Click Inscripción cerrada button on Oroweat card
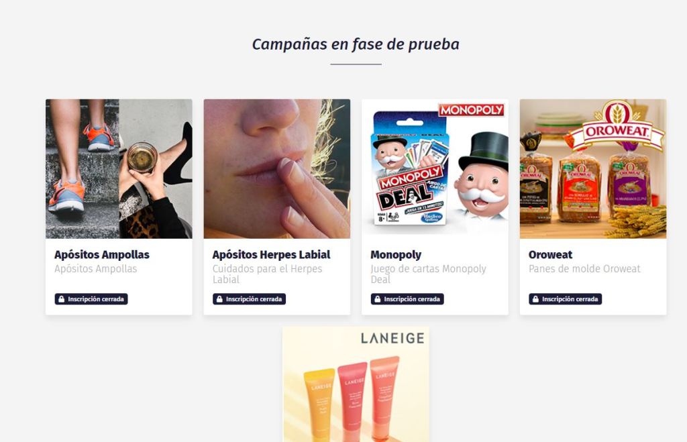687x442 pixels. [x=565, y=299]
